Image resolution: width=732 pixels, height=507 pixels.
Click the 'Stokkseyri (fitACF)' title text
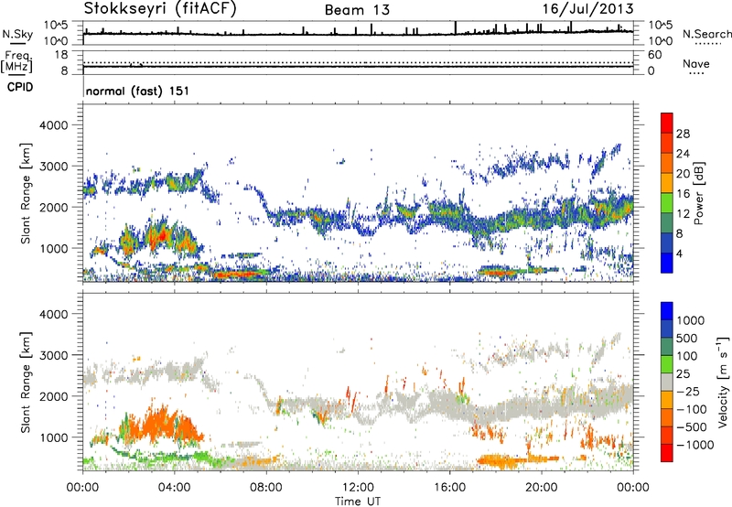pyautogui.click(x=160, y=8)
